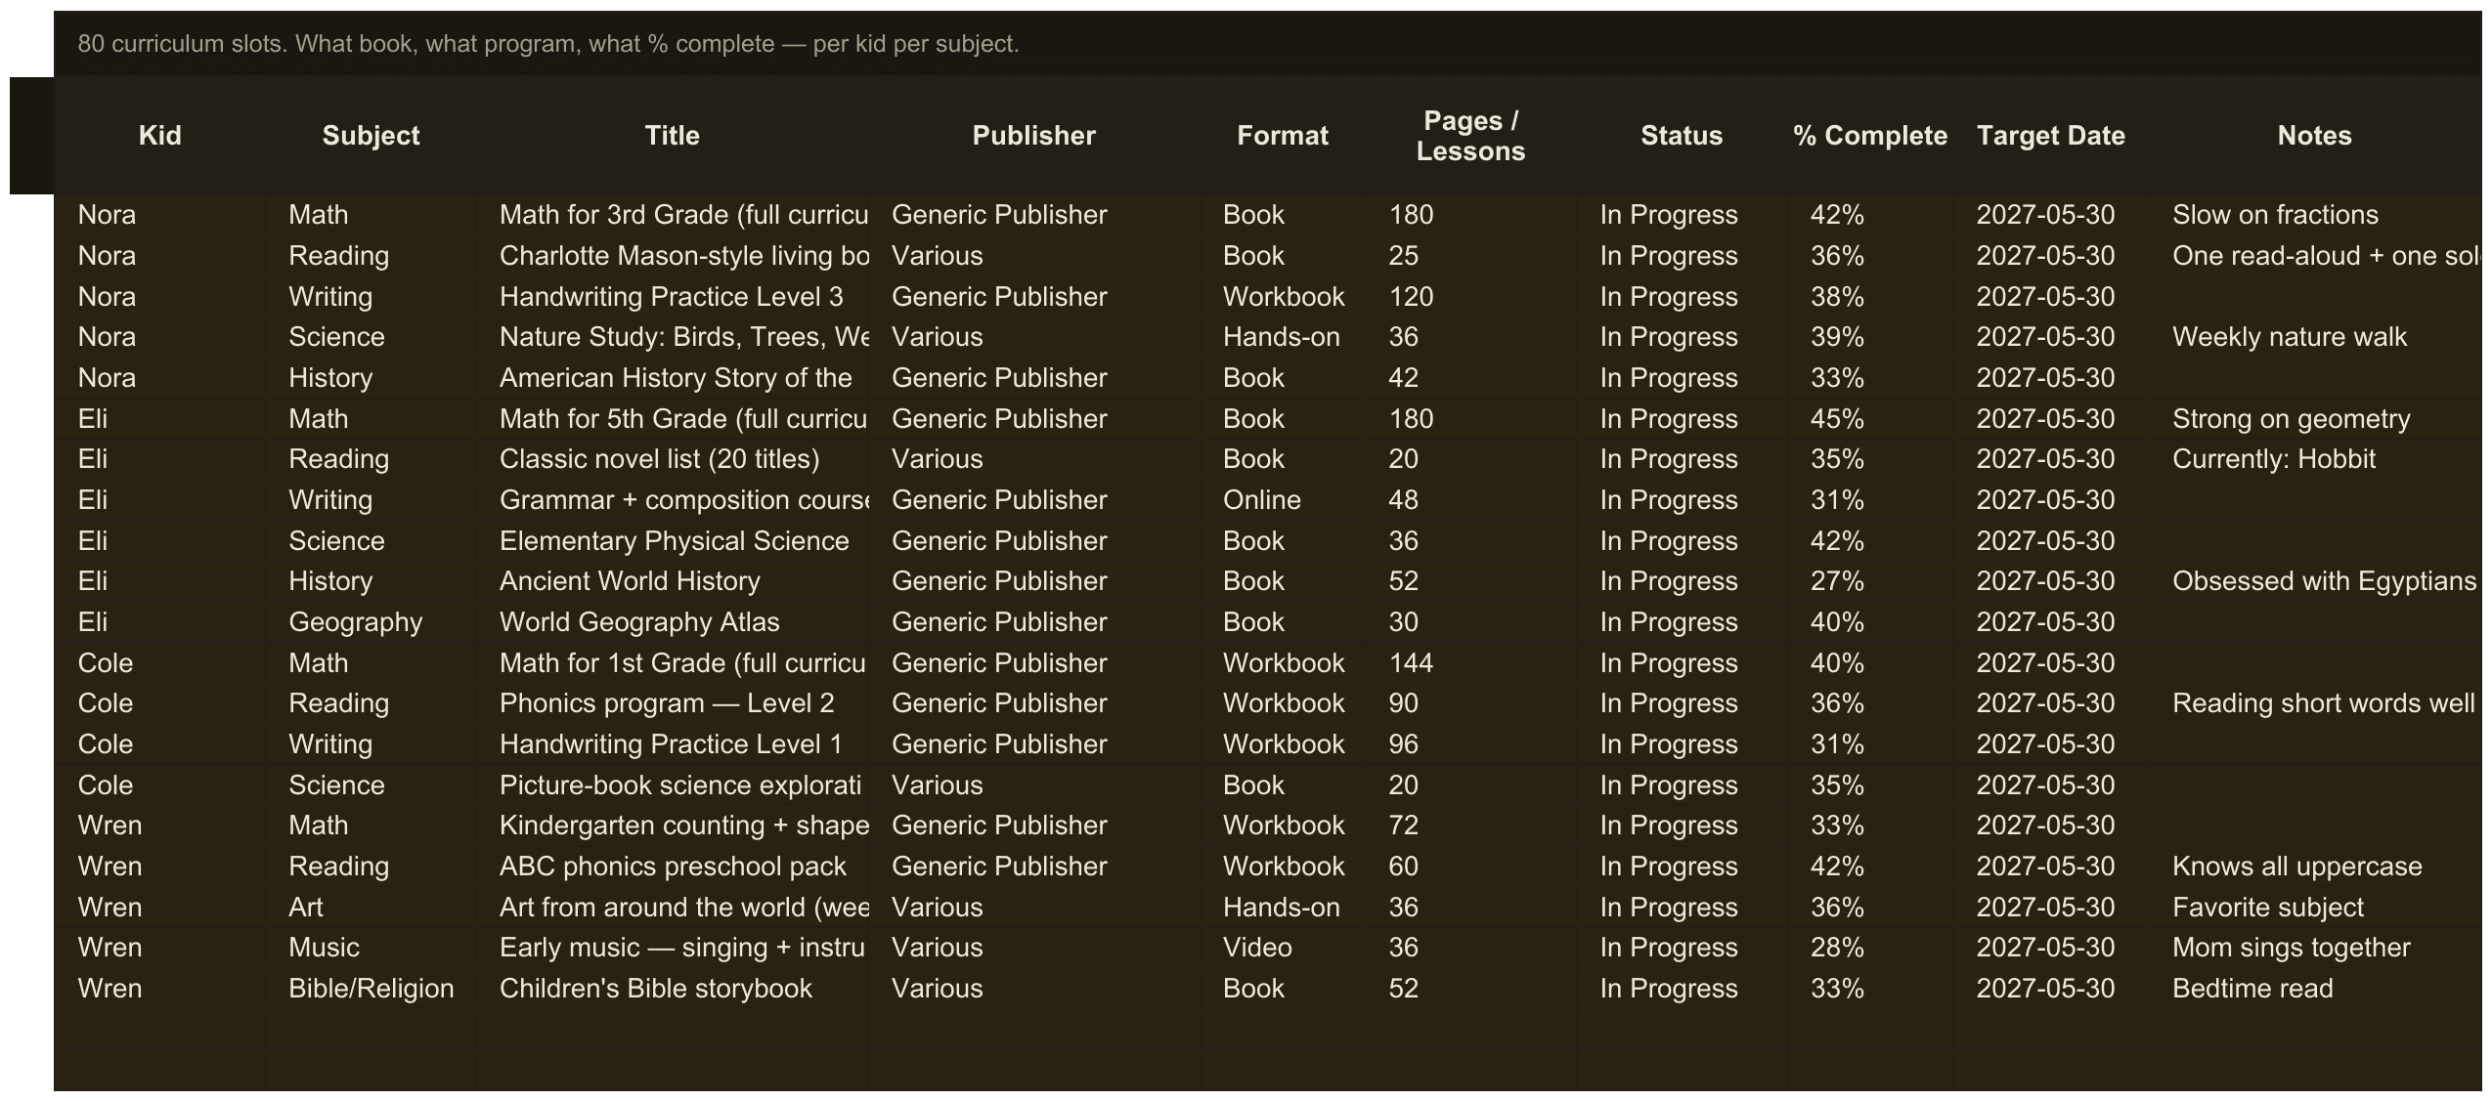Click 'Math for 1st Grade' title cell
2492x1101 pixels.
tap(673, 663)
